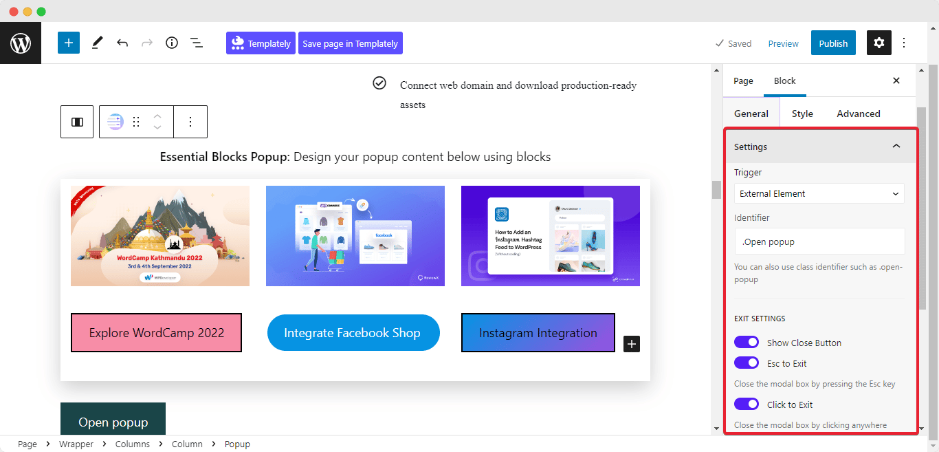Click Wrapper in the breadcrumb
Screen dimensions: 939x452
(76, 444)
